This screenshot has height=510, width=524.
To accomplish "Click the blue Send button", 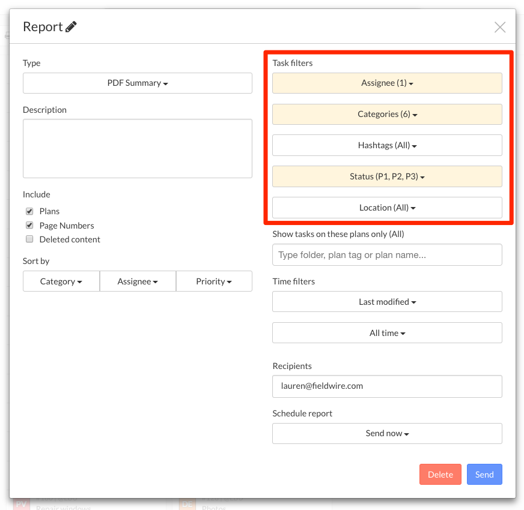I will click(x=484, y=474).
